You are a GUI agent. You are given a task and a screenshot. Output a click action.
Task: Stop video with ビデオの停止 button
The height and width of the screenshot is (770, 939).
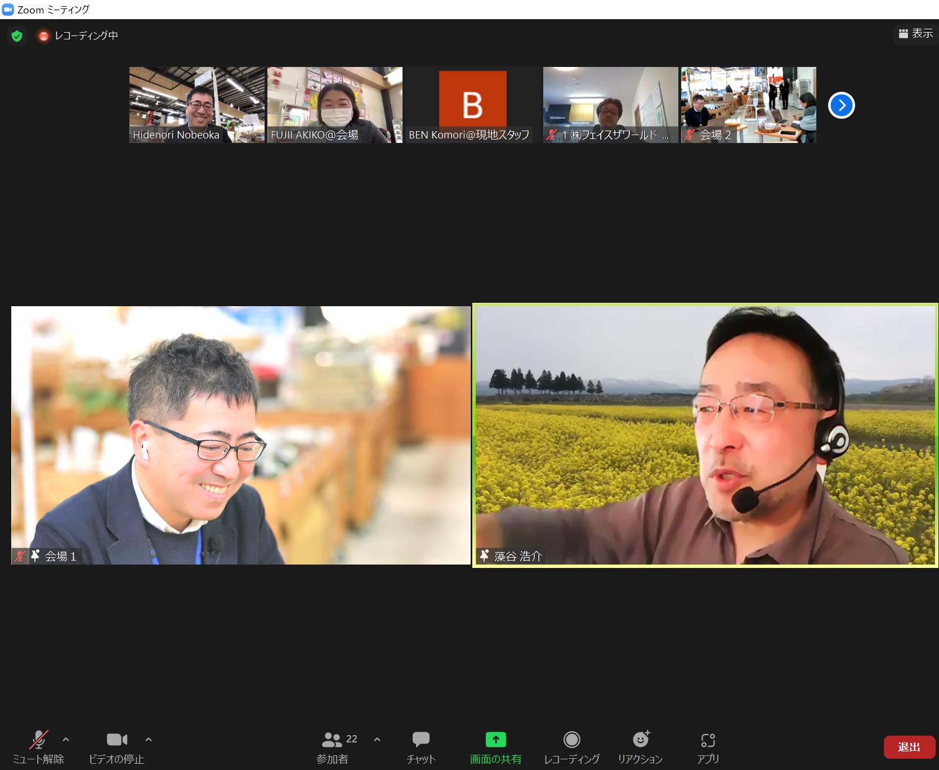point(117,747)
